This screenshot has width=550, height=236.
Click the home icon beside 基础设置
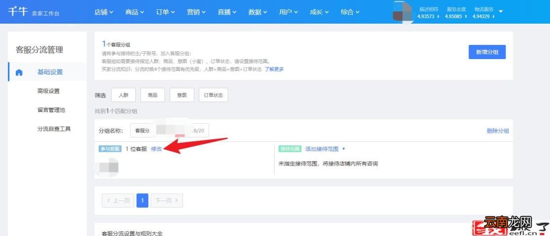19,72
